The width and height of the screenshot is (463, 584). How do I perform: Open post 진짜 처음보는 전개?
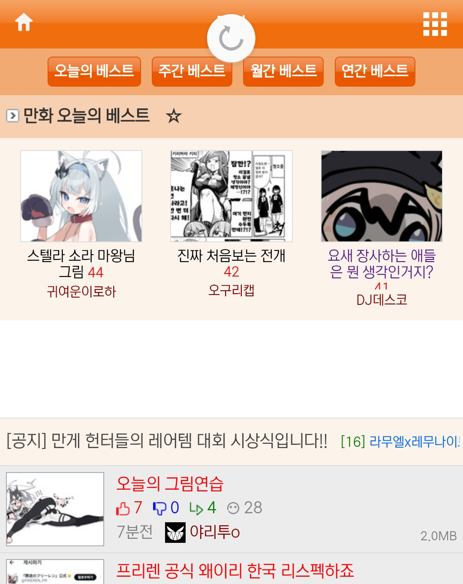231,256
